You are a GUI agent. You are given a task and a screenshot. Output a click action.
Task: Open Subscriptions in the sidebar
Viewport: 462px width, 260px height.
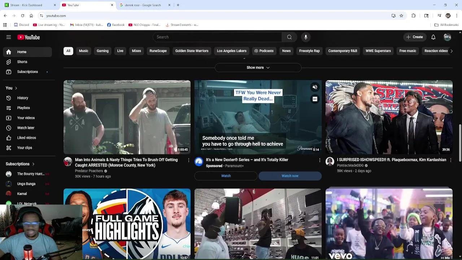click(x=27, y=72)
